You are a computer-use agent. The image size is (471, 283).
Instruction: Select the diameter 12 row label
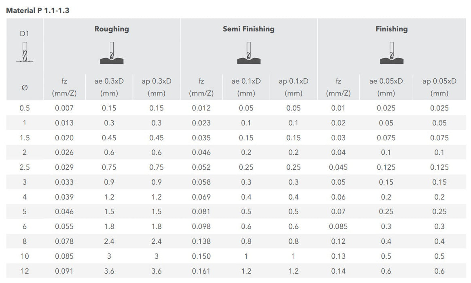[25, 271]
